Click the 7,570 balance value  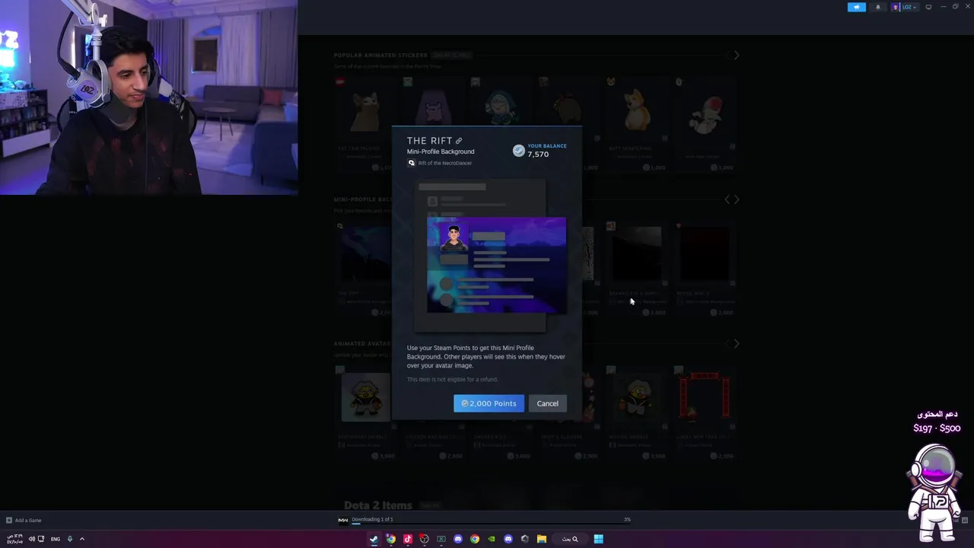pos(538,155)
